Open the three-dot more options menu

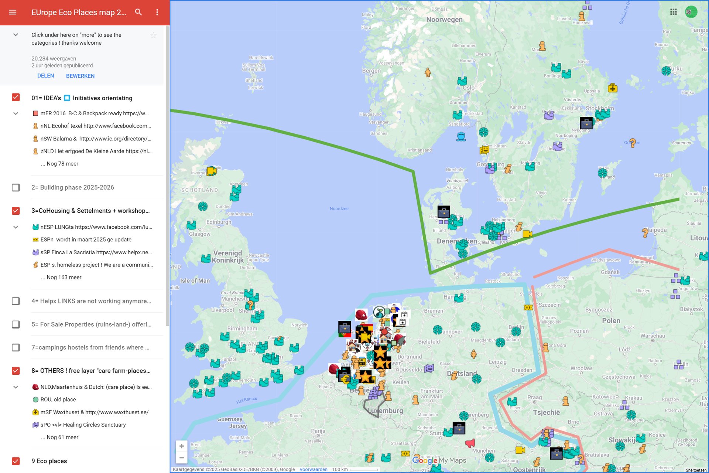coord(157,12)
